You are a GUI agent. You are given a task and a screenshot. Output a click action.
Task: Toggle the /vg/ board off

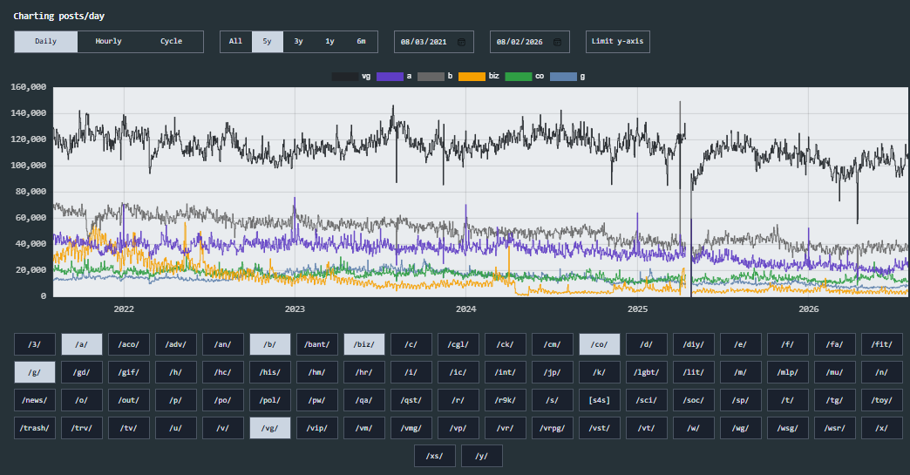(270, 428)
